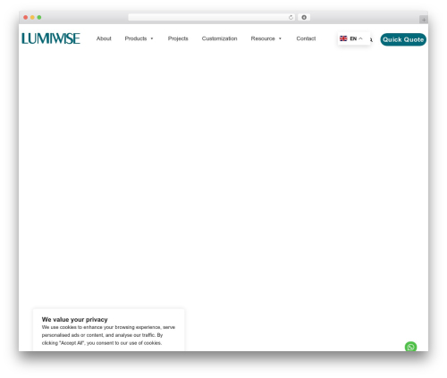Click the browser address bar
Viewport: 447px width, 378px height.
pyautogui.click(x=211, y=17)
